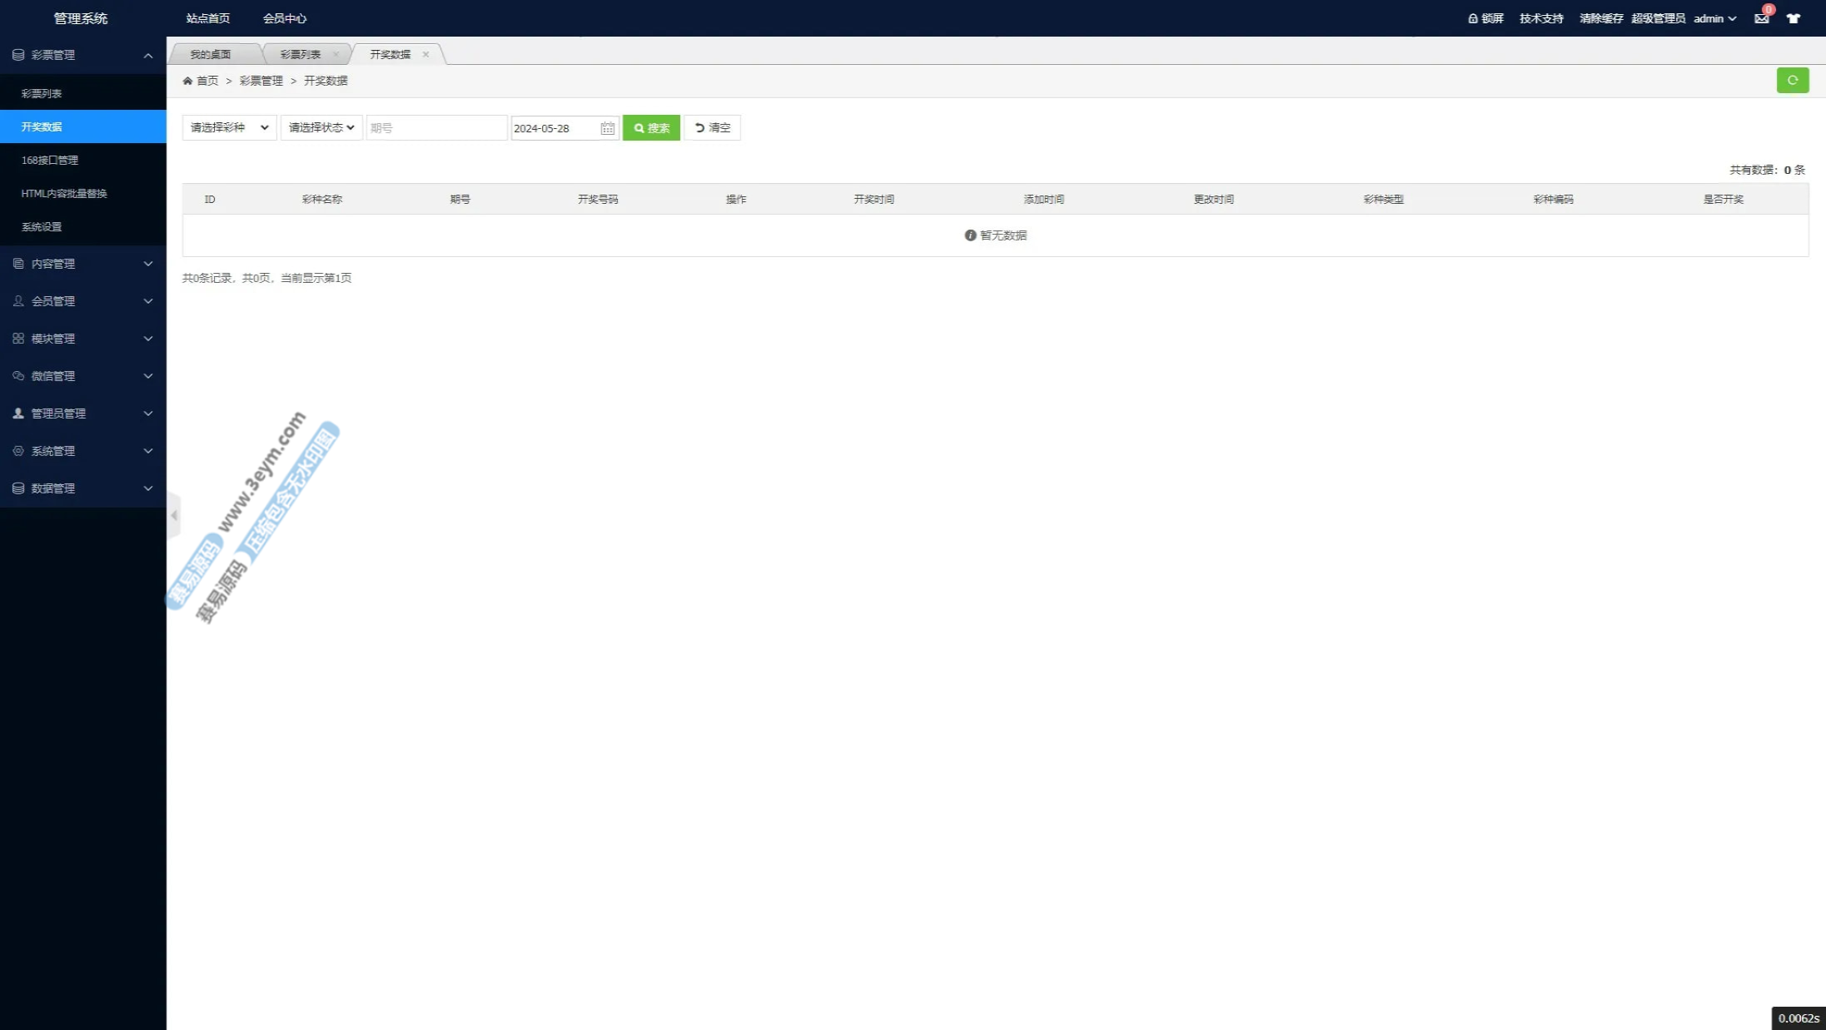Open 168接口管理 in sidebar

(x=50, y=160)
